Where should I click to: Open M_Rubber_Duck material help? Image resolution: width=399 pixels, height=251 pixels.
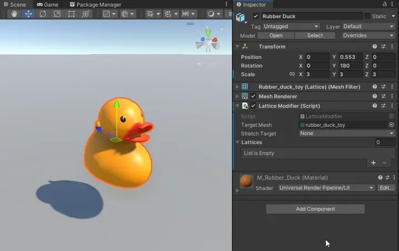point(380,177)
